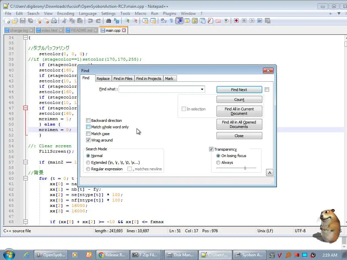Screen dimensions: 347x260
Task: Switch to the Find in Files tab
Action: click(123, 79)
